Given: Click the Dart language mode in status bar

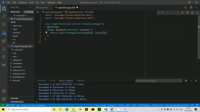Looking at the screenshot, I should (x=134, y=105).
